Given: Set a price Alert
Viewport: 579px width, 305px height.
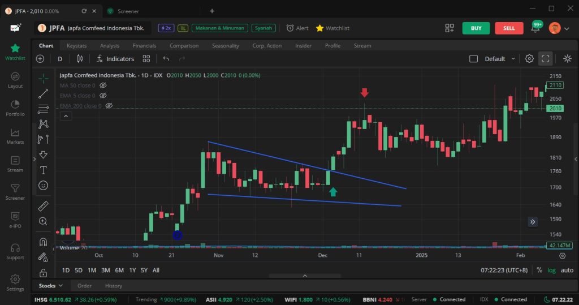Looking at the screenshot, I should coord(297,28).
